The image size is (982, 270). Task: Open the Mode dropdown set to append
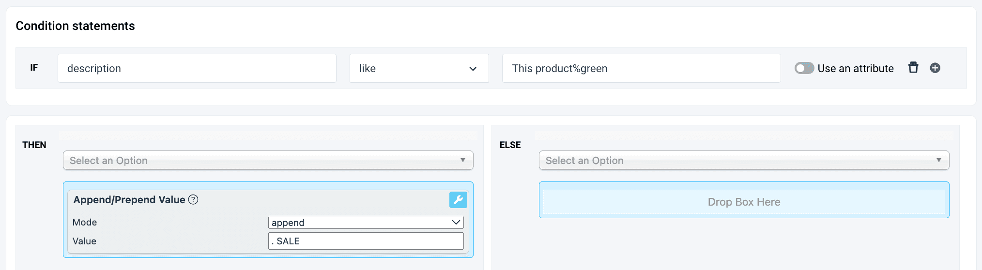[366, 222]
